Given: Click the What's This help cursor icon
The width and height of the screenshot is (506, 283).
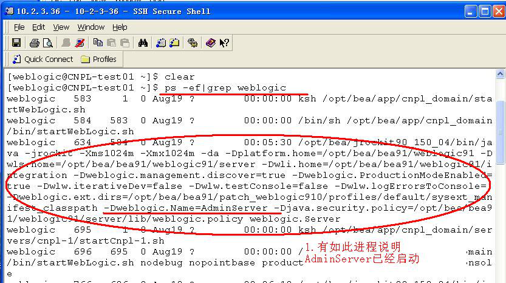Looking at the screenshot, I should [x=224, y=43].
